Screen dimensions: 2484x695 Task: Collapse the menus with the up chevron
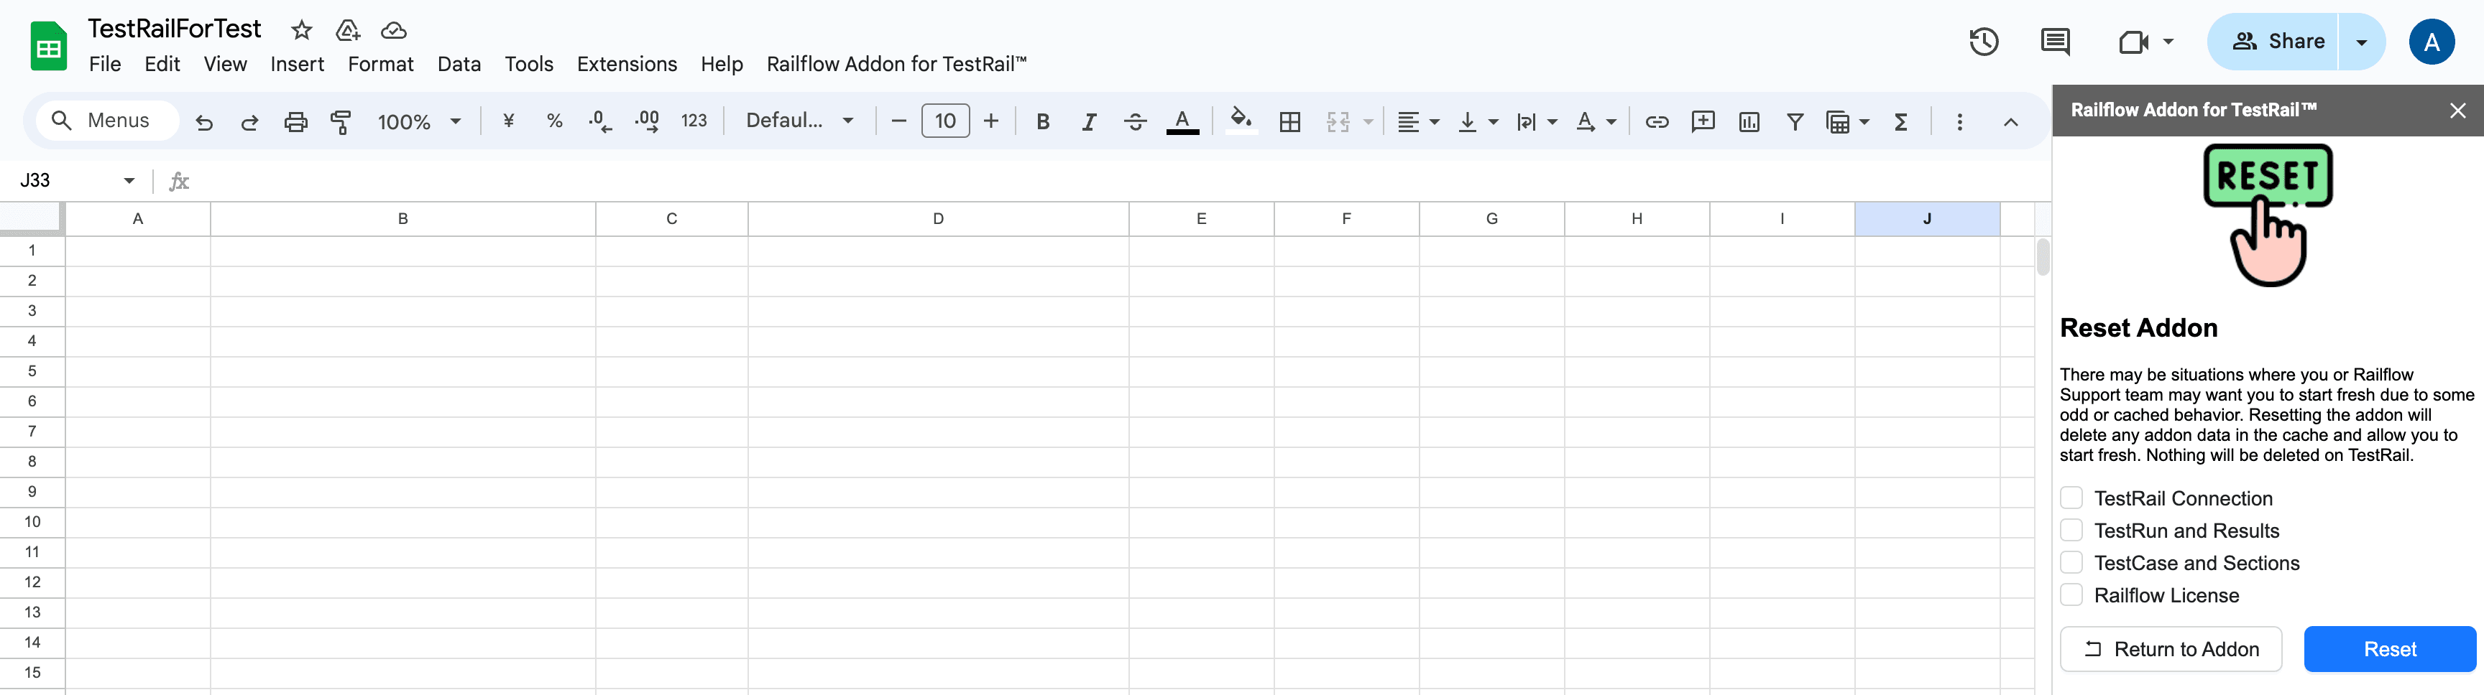(x=2010, y=121)
